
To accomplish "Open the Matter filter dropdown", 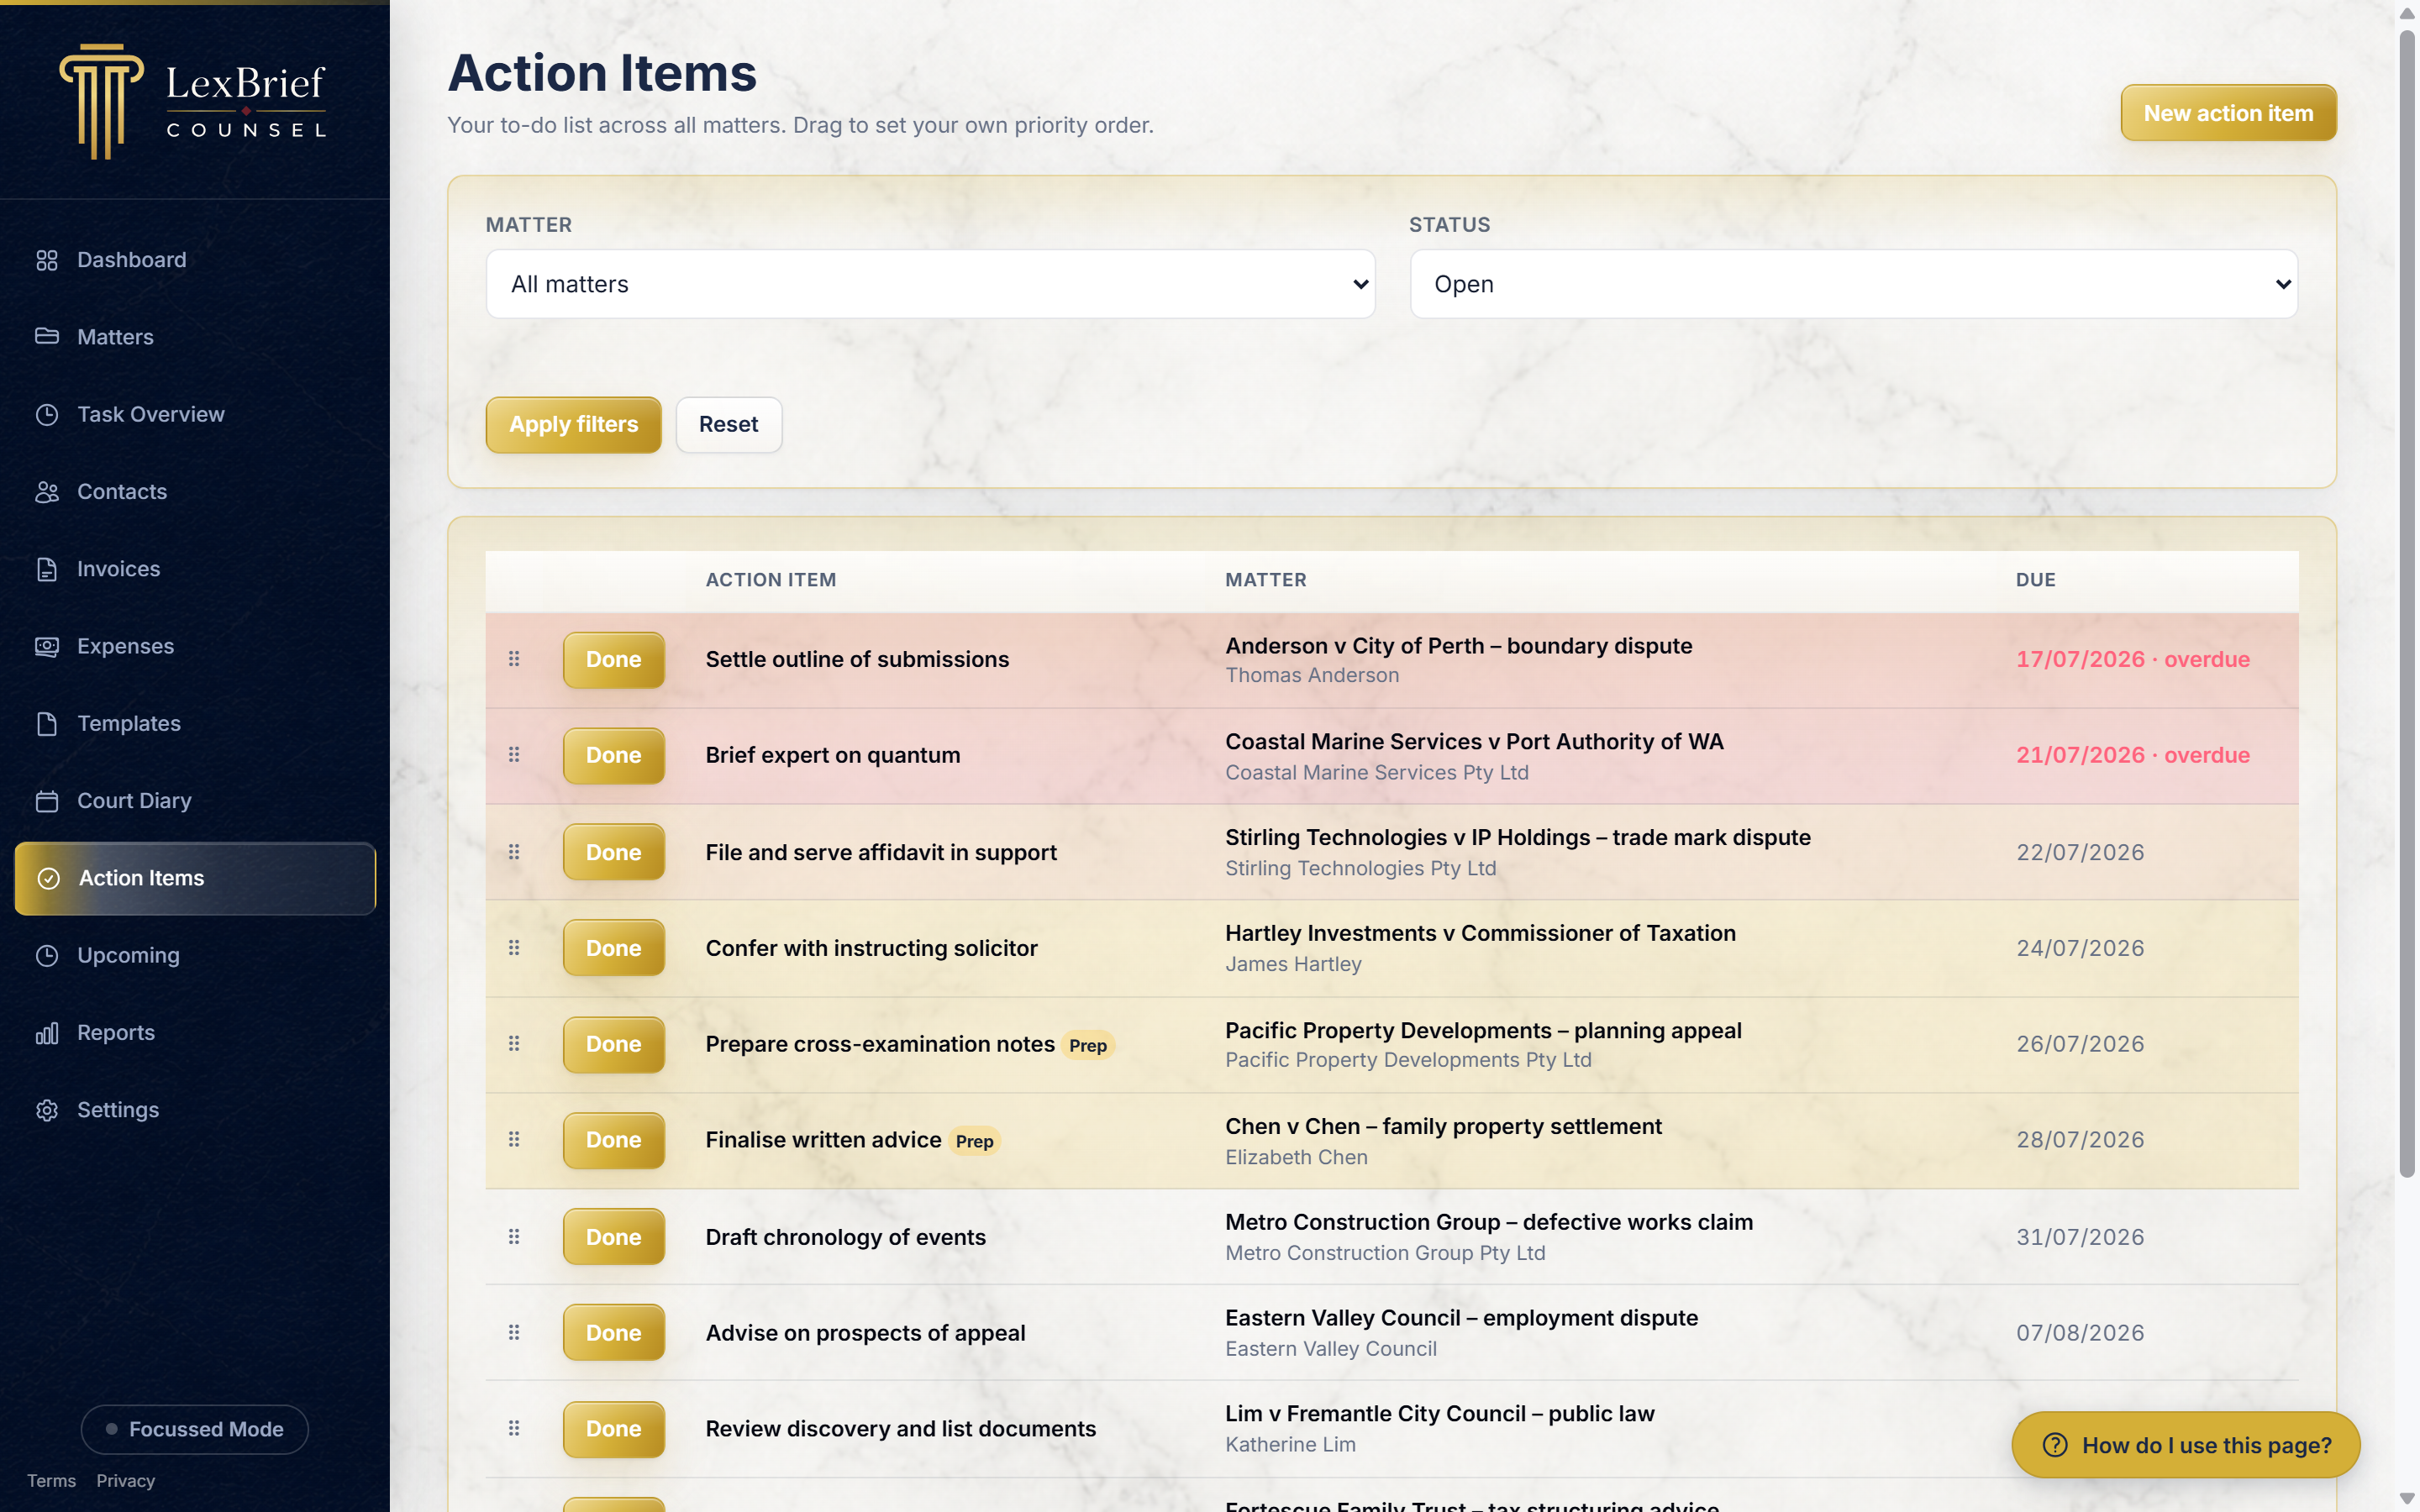I will (x=930, y=284).
